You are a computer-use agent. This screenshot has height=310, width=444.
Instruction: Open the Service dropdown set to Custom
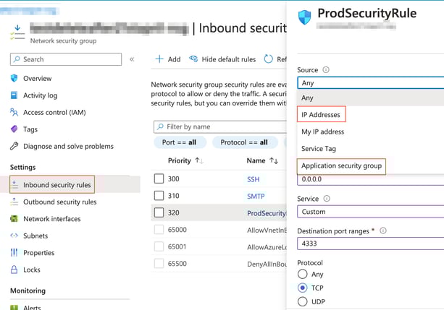pos(369,212)
